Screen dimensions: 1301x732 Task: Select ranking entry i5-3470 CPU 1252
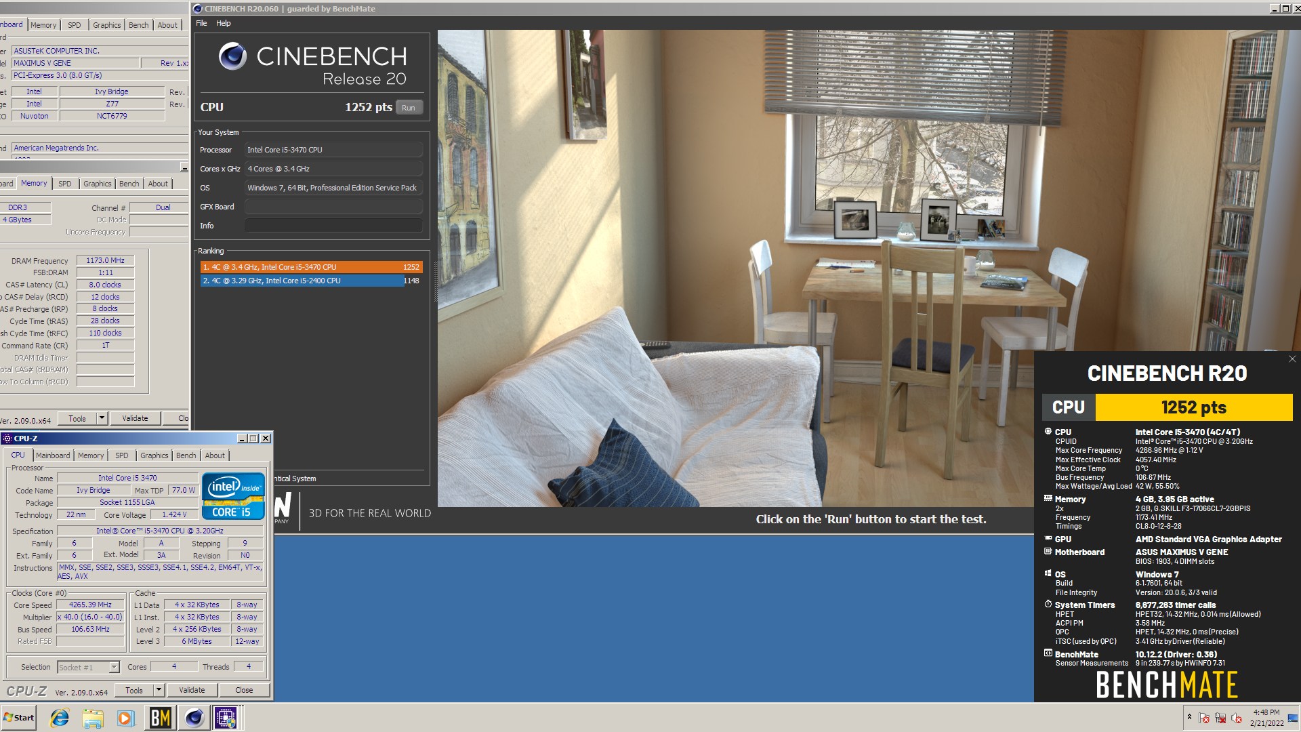(x=311, y=267)
